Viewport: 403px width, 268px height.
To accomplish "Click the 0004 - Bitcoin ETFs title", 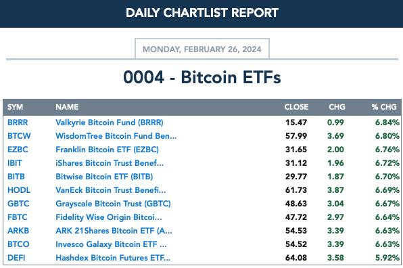I will coord(202,77).
